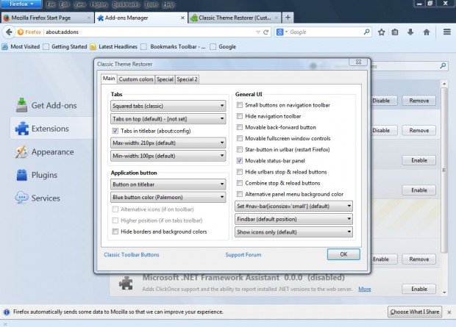Enable Small buttons on navigation toolbar
The image size is (456, 327).
coord(240,105)
